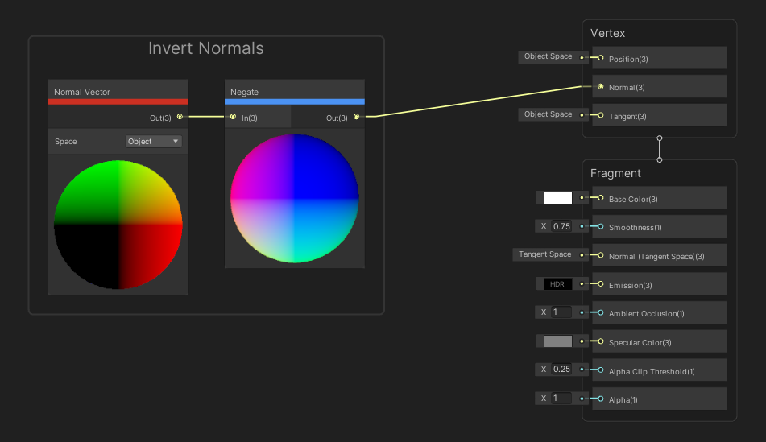Image resolution: width=766 pixels, height=442 pixels.
Task: Click the Normal Vector node Out(3) port
Action: [180, 117]
